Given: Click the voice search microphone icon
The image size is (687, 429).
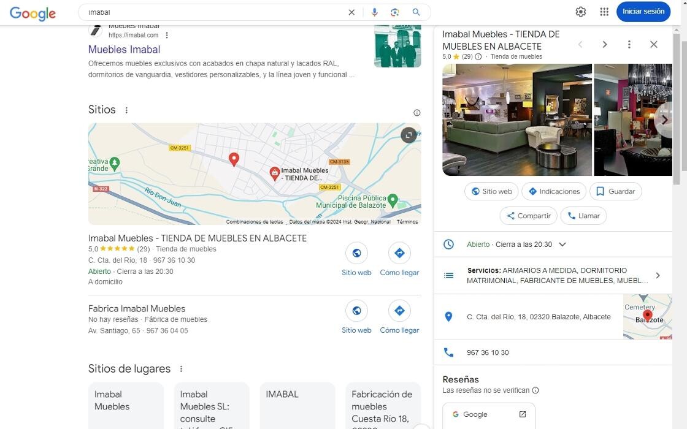Looking at the screenshot, I should click(375, 12).
